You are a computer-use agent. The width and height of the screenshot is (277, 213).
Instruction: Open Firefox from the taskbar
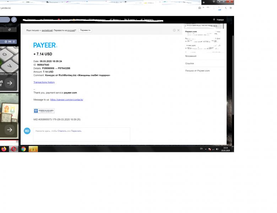click(4, 149)
